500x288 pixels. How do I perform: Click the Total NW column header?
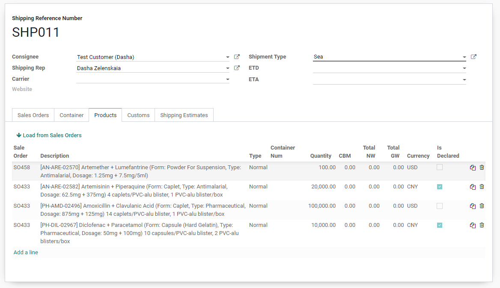[x=369, y=152]
